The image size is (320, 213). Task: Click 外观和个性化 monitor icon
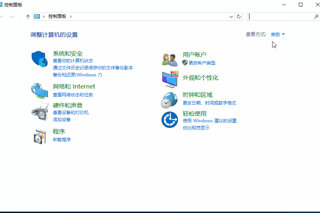pyautogui.click(x=170, y=79)
